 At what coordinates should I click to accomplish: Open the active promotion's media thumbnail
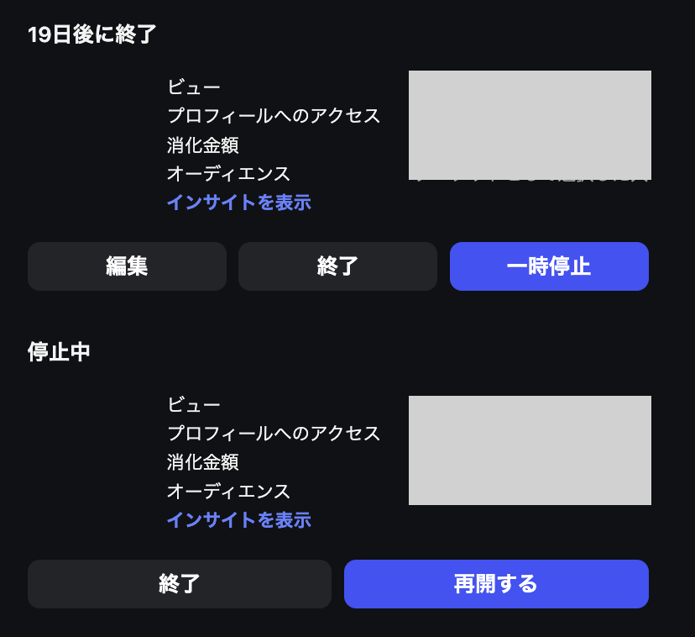click(530, 126)
